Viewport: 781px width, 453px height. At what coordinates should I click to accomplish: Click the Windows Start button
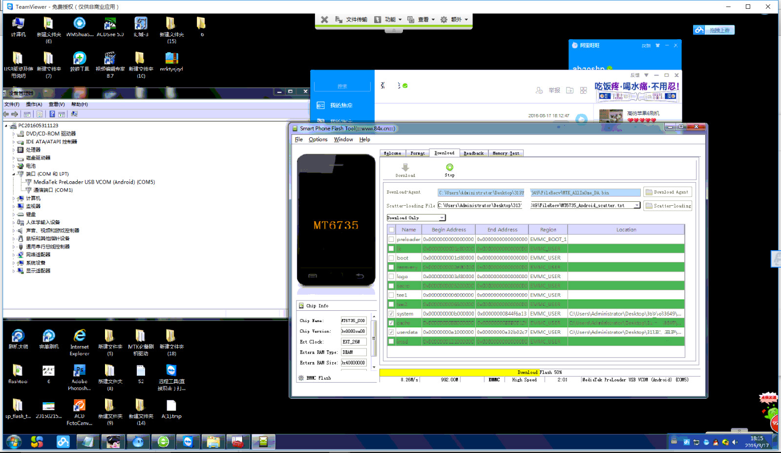click(14, 442)
